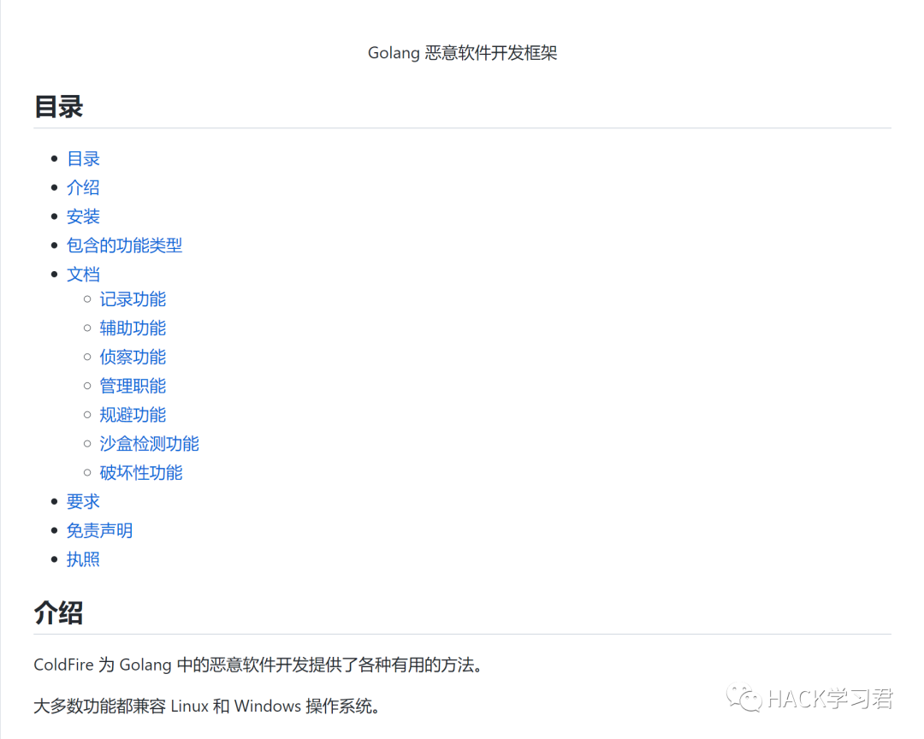This screenshot has width=924, height=739.
Task: Open the 规避功能 sub-link
Action: click(133, 415)
